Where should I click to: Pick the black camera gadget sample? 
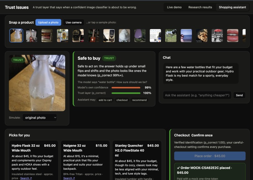coord(78,35)
